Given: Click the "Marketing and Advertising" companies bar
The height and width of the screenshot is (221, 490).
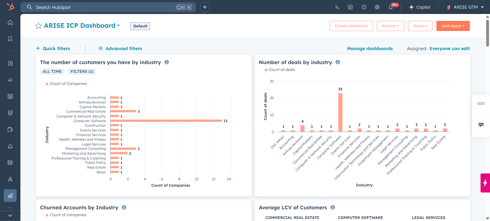Looking at the screenshot, I should click(x=119, y=153).
